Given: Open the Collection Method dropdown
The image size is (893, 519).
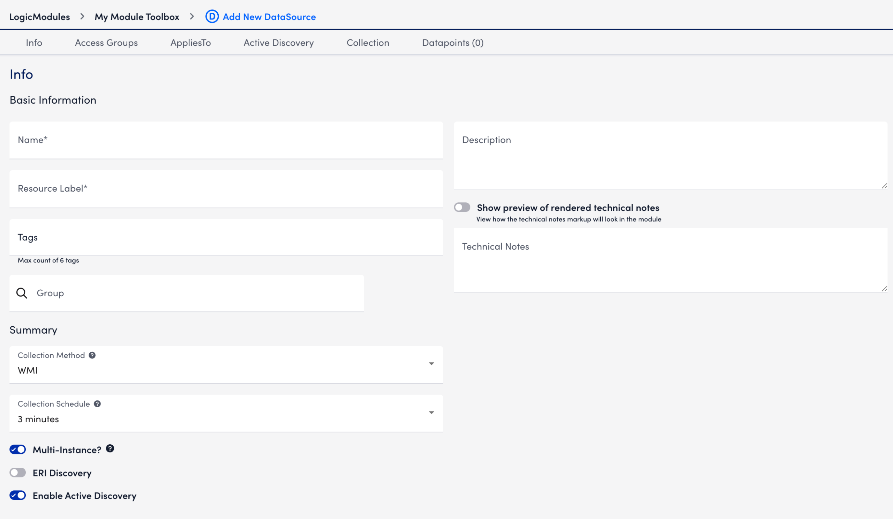Looking at the screenshot, I should 226,364.
